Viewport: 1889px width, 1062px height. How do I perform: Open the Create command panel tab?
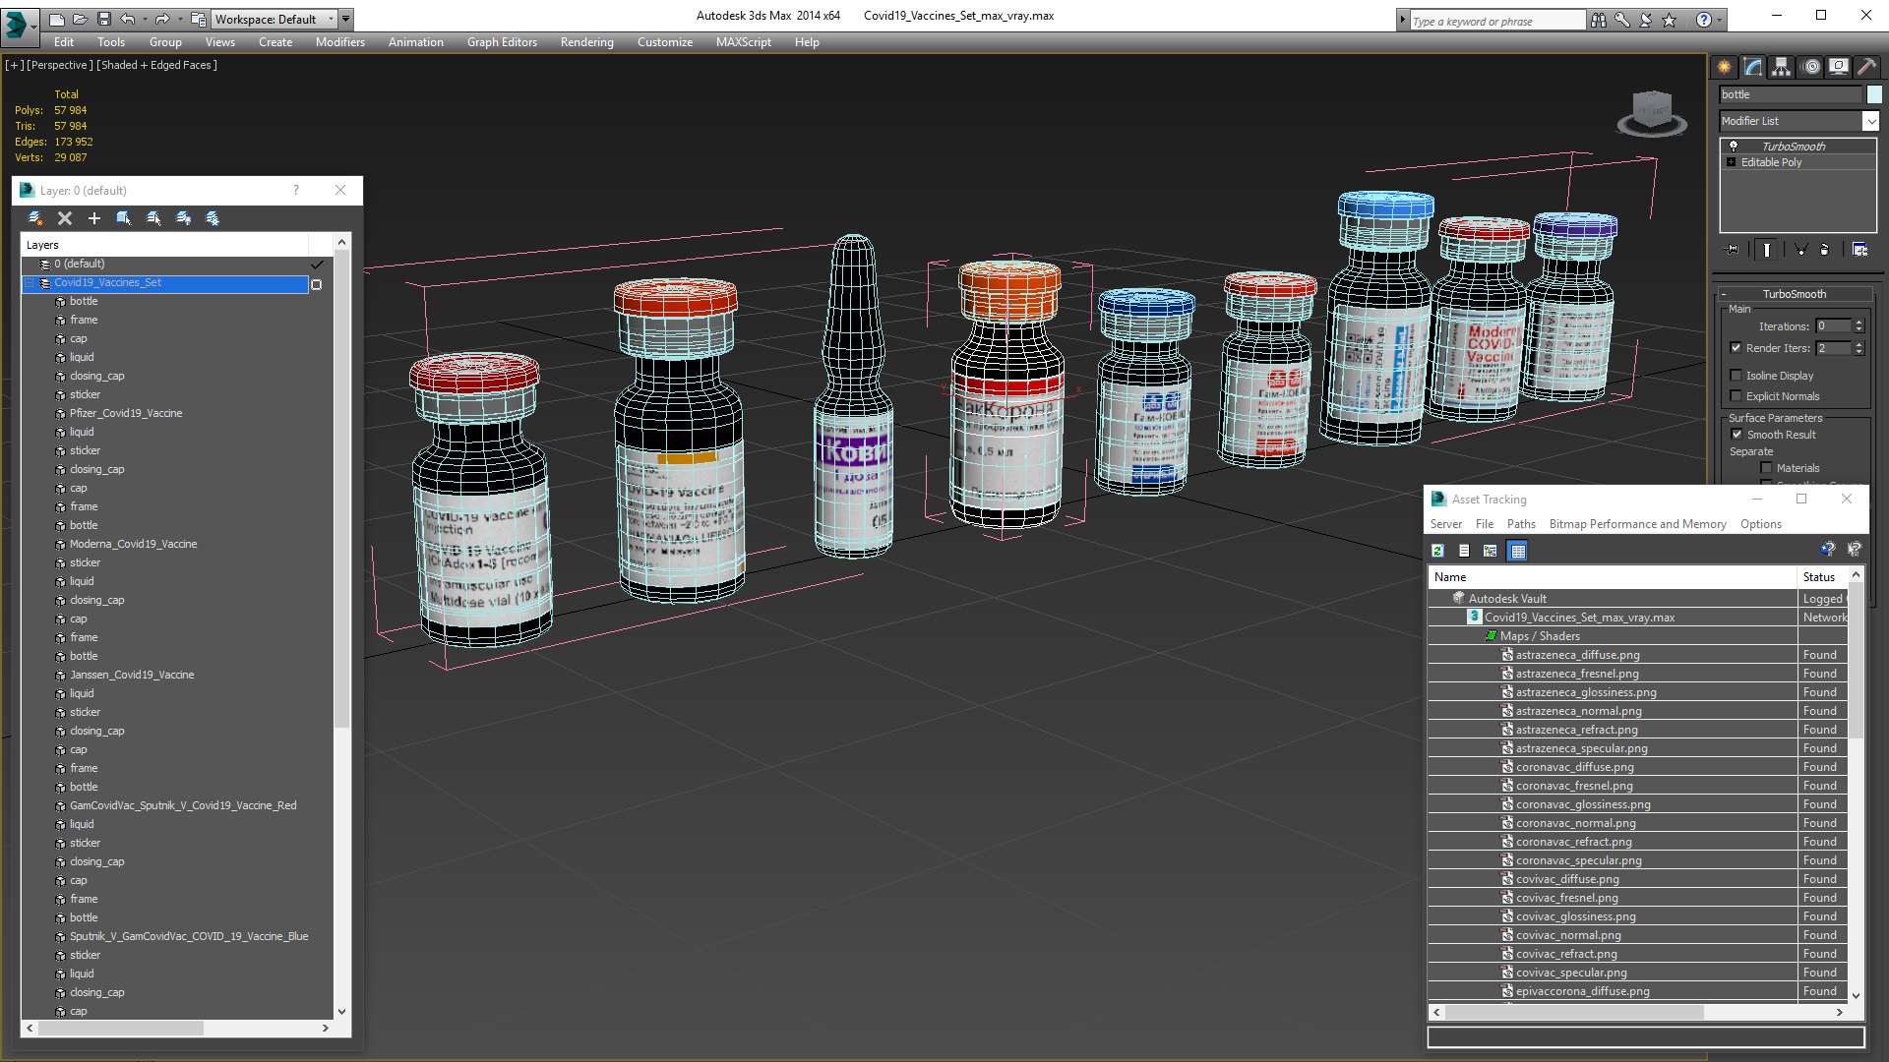(x=1725, y=67)
